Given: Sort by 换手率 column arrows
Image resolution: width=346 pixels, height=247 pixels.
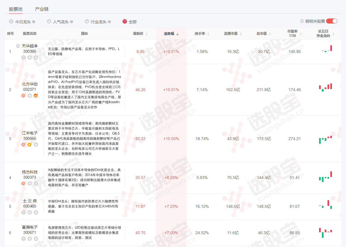Looking at the screenshot, I should pos(208,34).
